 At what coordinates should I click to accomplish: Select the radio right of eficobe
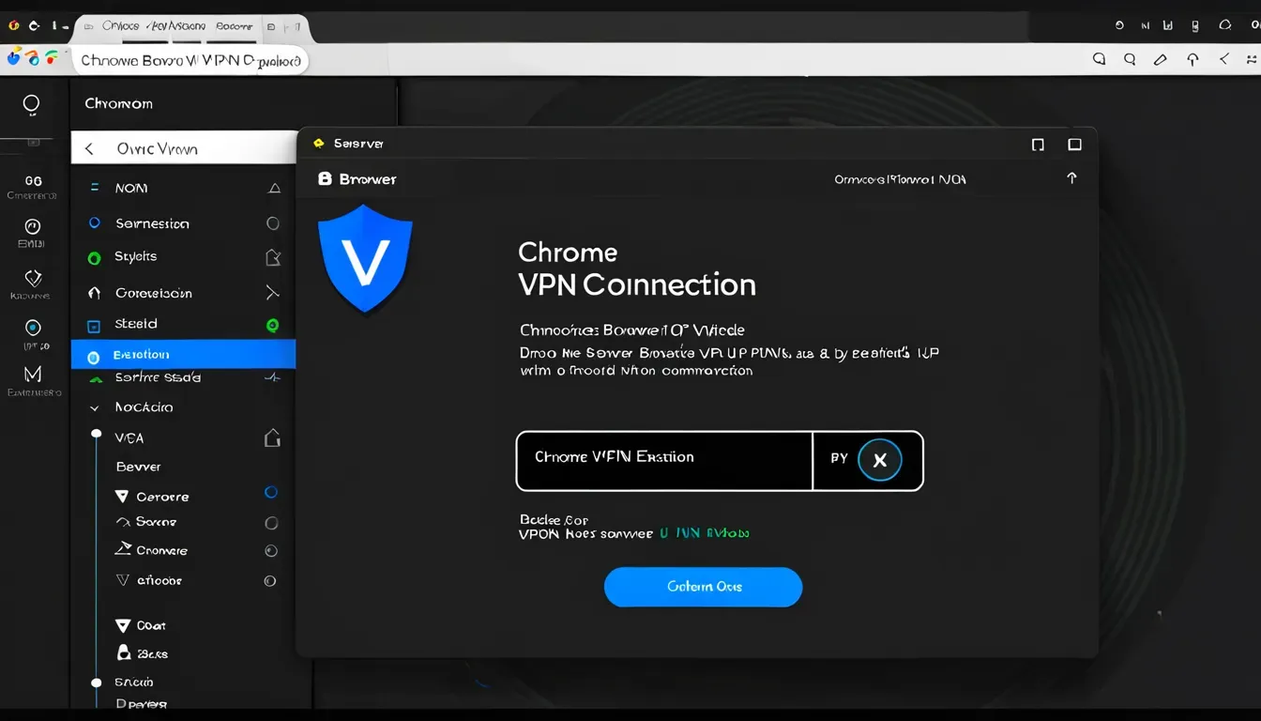[270, 581]
